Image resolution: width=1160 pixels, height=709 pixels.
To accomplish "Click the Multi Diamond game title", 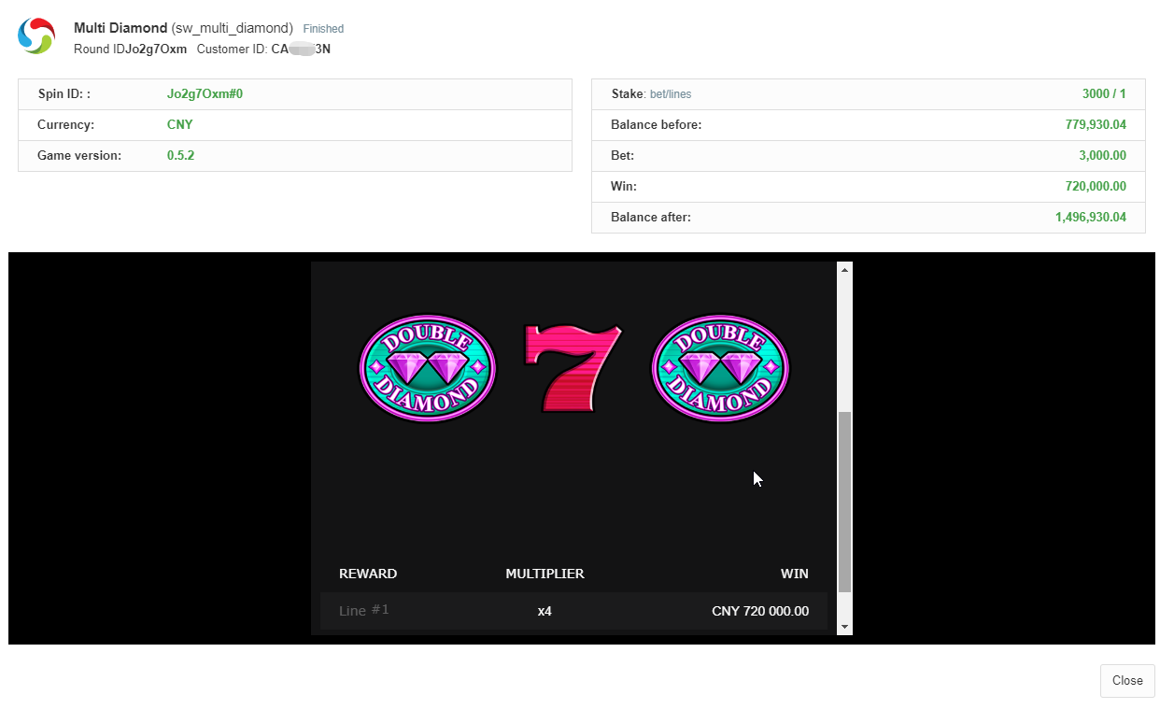I will click(x=120, y=28).
